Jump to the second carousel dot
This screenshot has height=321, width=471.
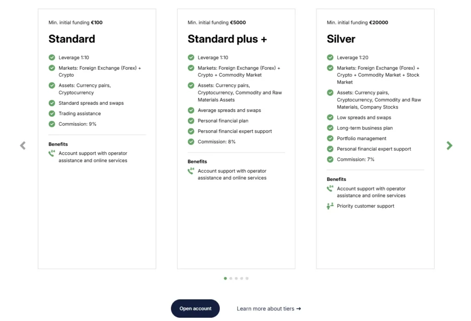231,278
